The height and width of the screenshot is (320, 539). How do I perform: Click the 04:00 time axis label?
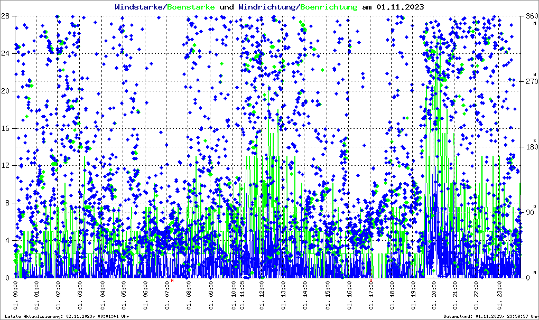tap(102, 295)
